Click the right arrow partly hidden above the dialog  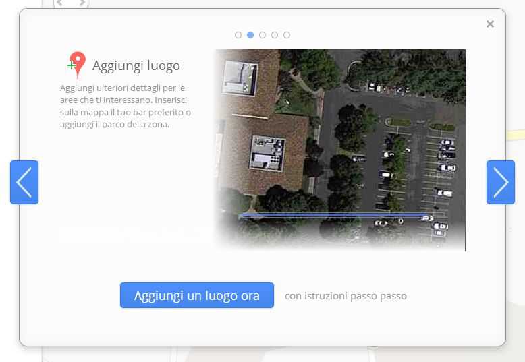[x=82, y=3]
